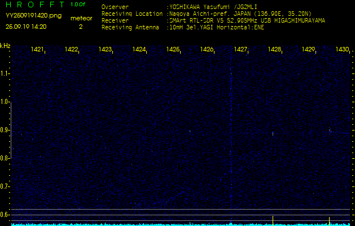Click the date stamp 25.09.19 14:20

coord(26,27)
